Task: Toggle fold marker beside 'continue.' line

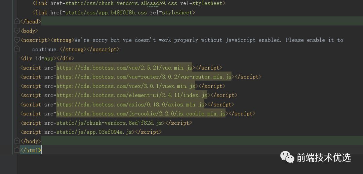Action: tap(17, 49)
